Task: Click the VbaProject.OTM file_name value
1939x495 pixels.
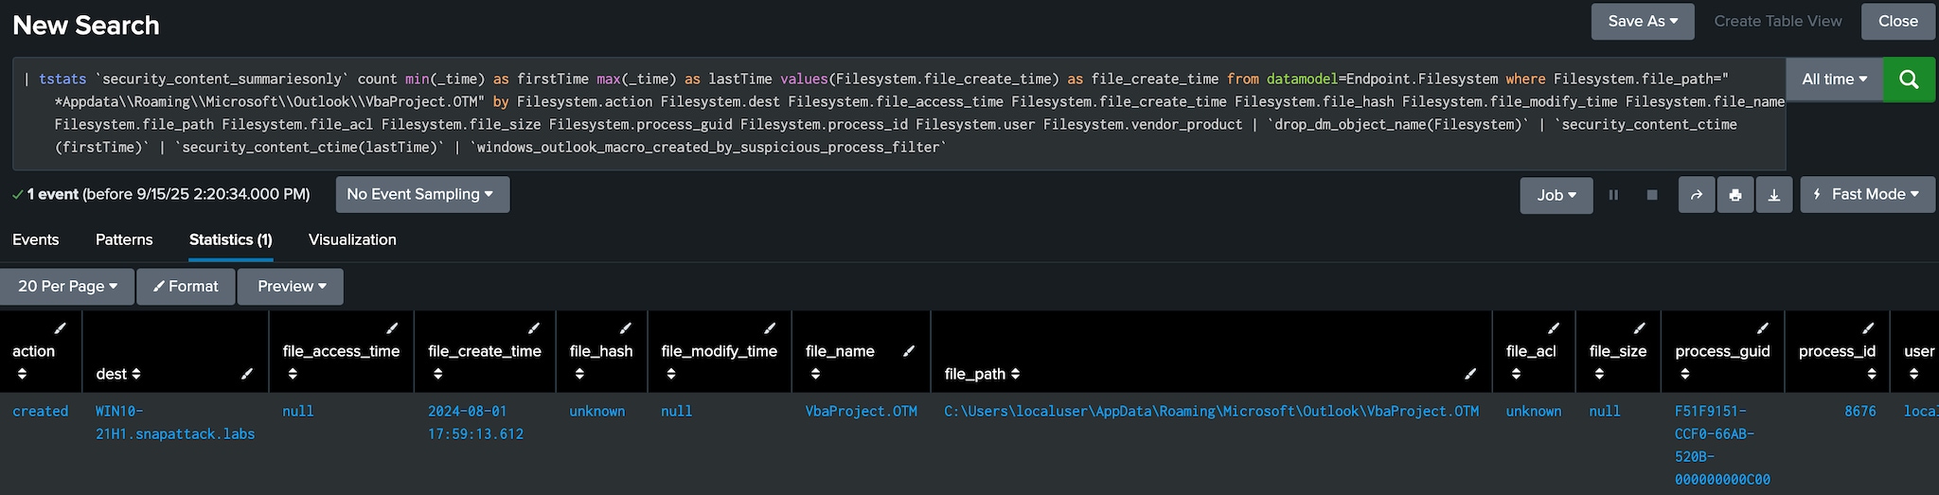Action: tap(861, 412)
